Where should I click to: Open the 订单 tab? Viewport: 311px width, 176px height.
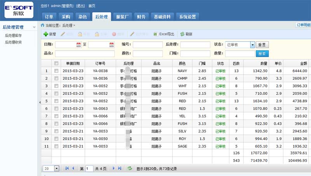pyautogui.click(x=49, y=17)
